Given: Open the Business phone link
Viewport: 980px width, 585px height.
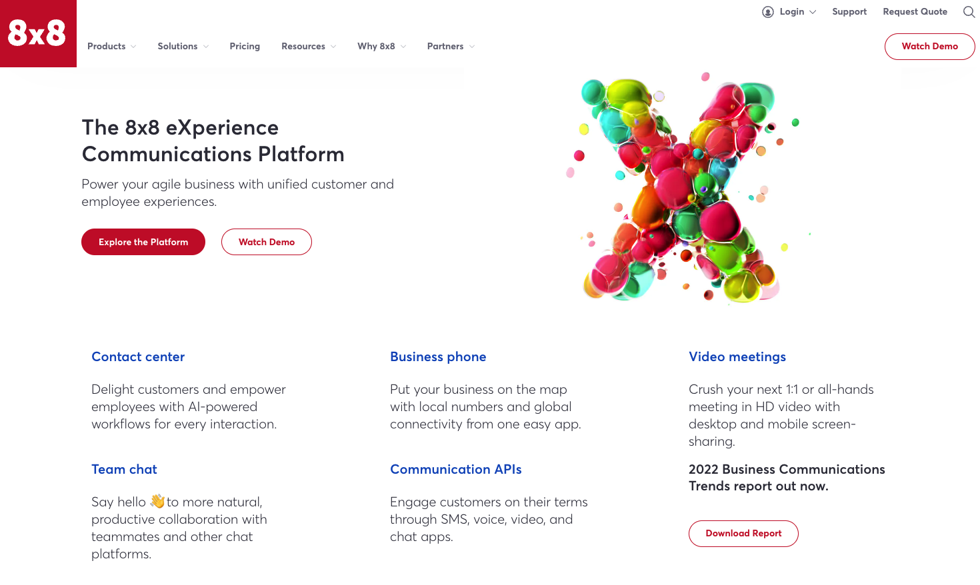Looking at the screenshot, I should 438,356.
